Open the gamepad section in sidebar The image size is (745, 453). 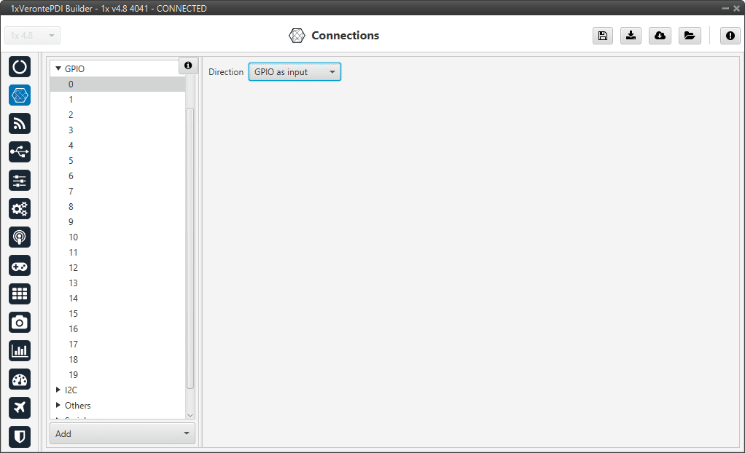(20, 265)
